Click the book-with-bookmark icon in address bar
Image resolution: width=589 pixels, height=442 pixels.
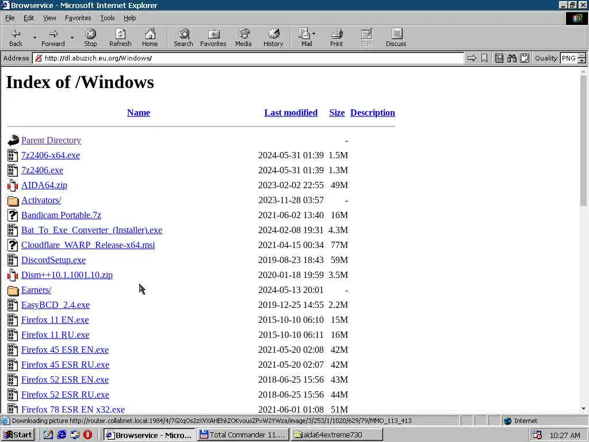coord(499,58)
